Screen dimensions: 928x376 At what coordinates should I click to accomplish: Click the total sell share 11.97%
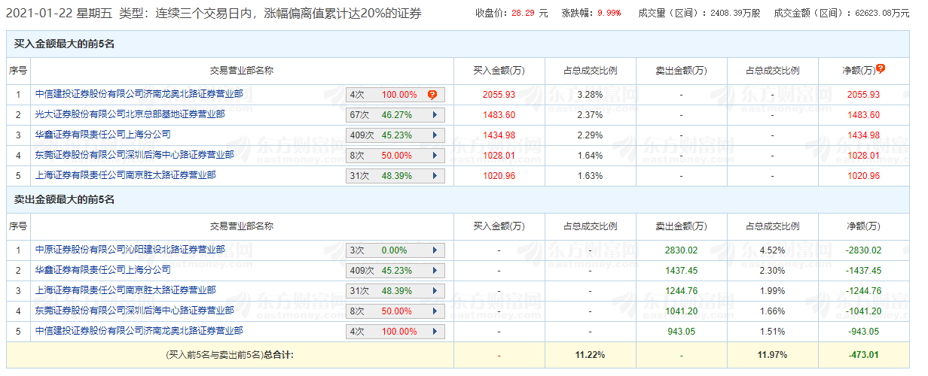772,354
